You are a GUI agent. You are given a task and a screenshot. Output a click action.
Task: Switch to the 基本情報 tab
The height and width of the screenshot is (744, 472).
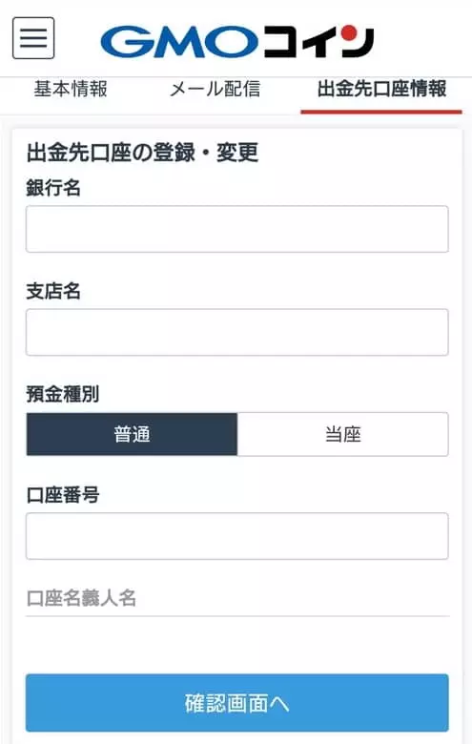pyautogui.click(x=71, y=89)
